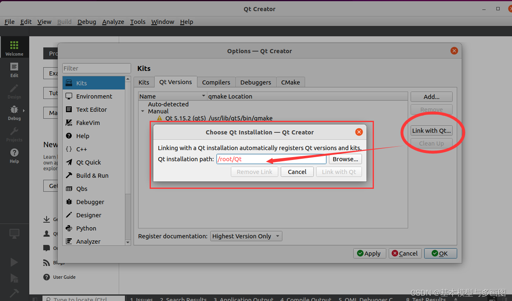This screenshot has height=301, width=512.
Task: Open the File menu
Action: [9, 22]
